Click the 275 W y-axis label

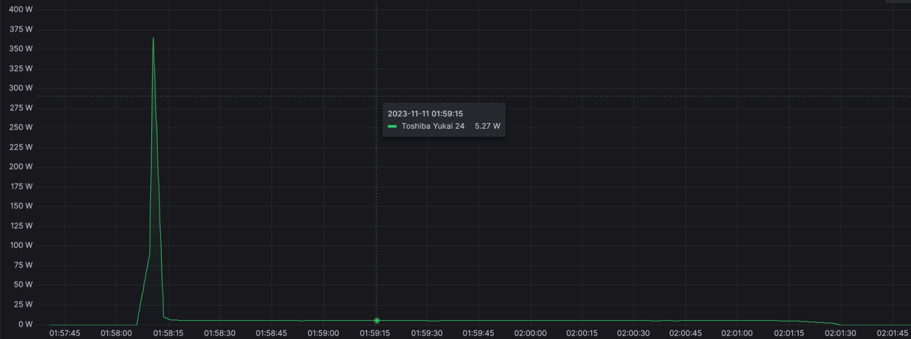[21, 108]
